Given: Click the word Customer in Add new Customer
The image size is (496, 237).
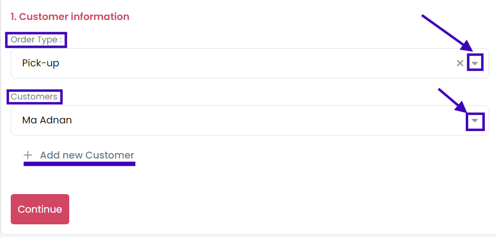Looking at the screenshot, I should (110, 155).
